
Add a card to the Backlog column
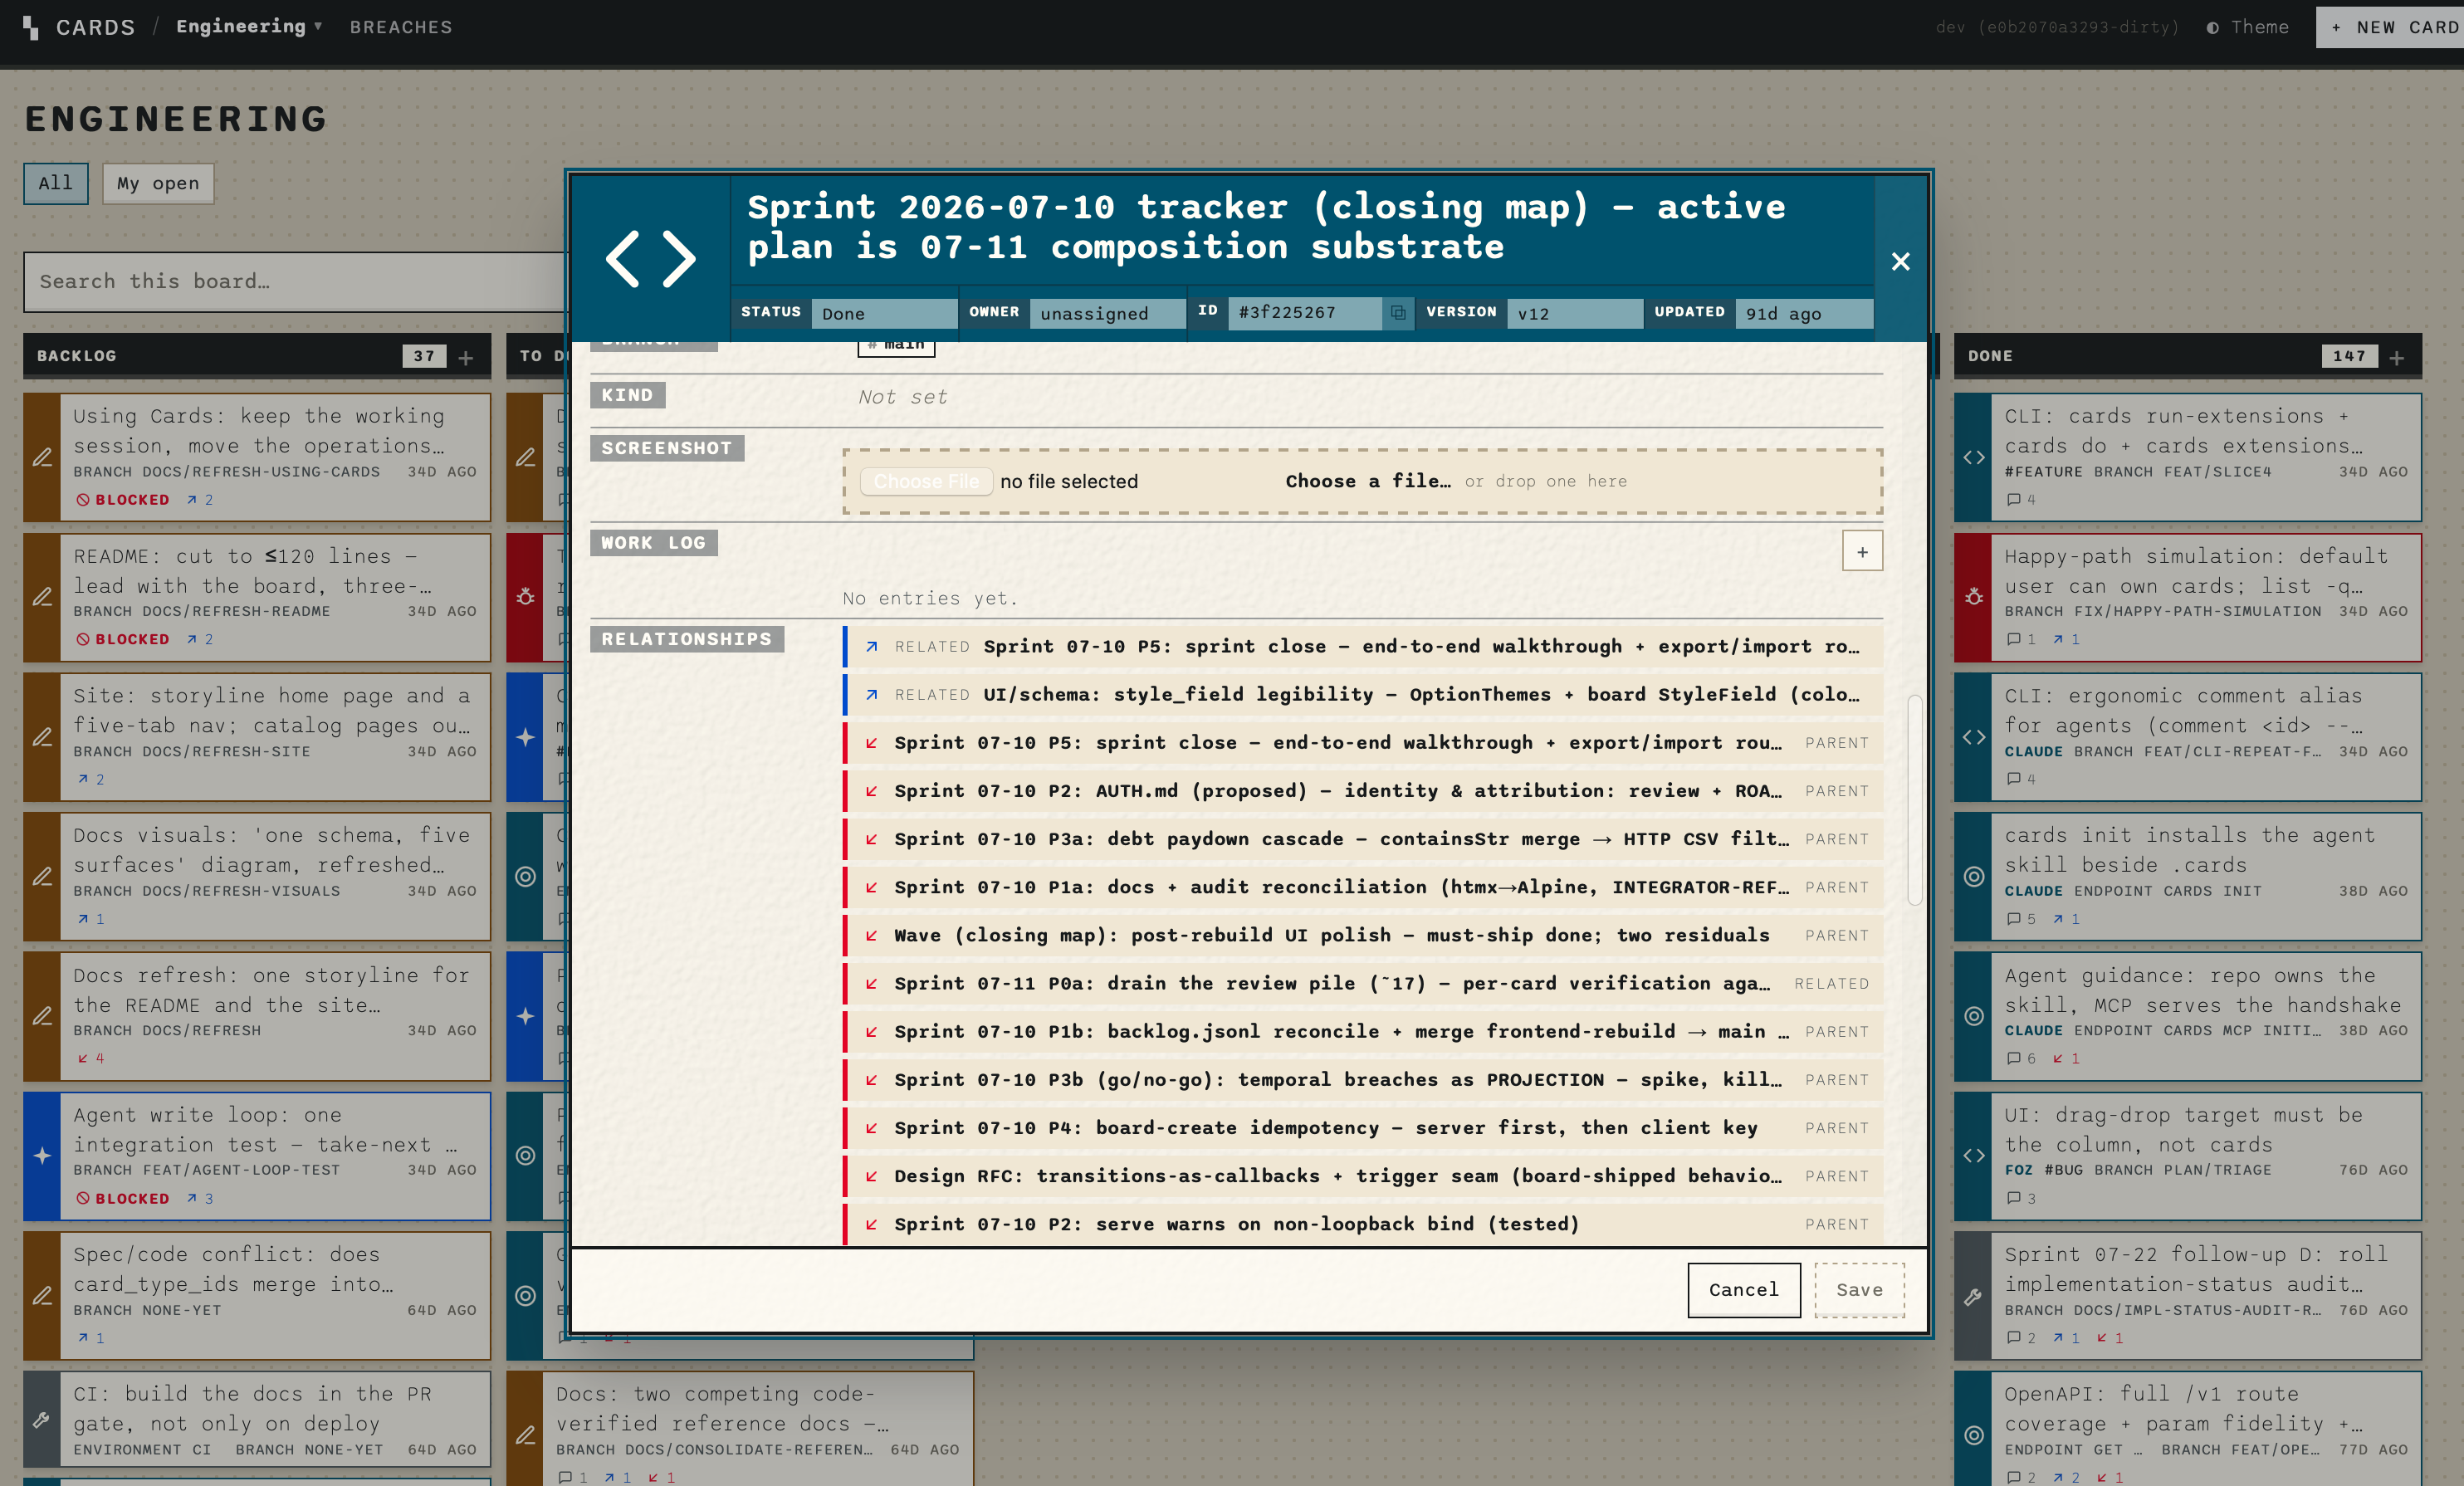(x=466, y=357)
